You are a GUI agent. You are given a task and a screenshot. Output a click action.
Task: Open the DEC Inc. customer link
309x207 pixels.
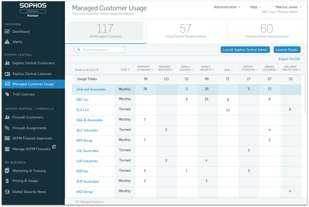point(82,100)
